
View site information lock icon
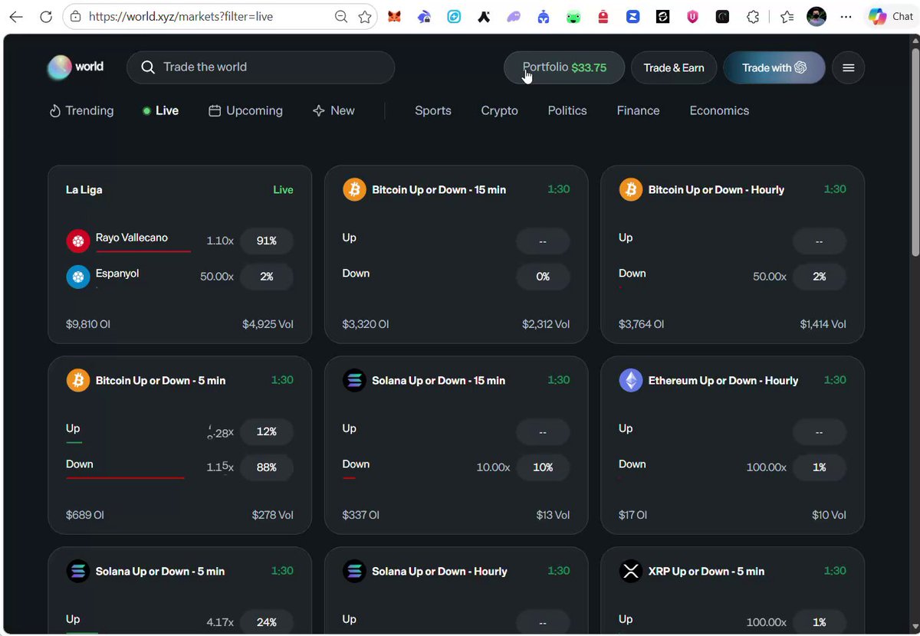[x=75, y=16]
